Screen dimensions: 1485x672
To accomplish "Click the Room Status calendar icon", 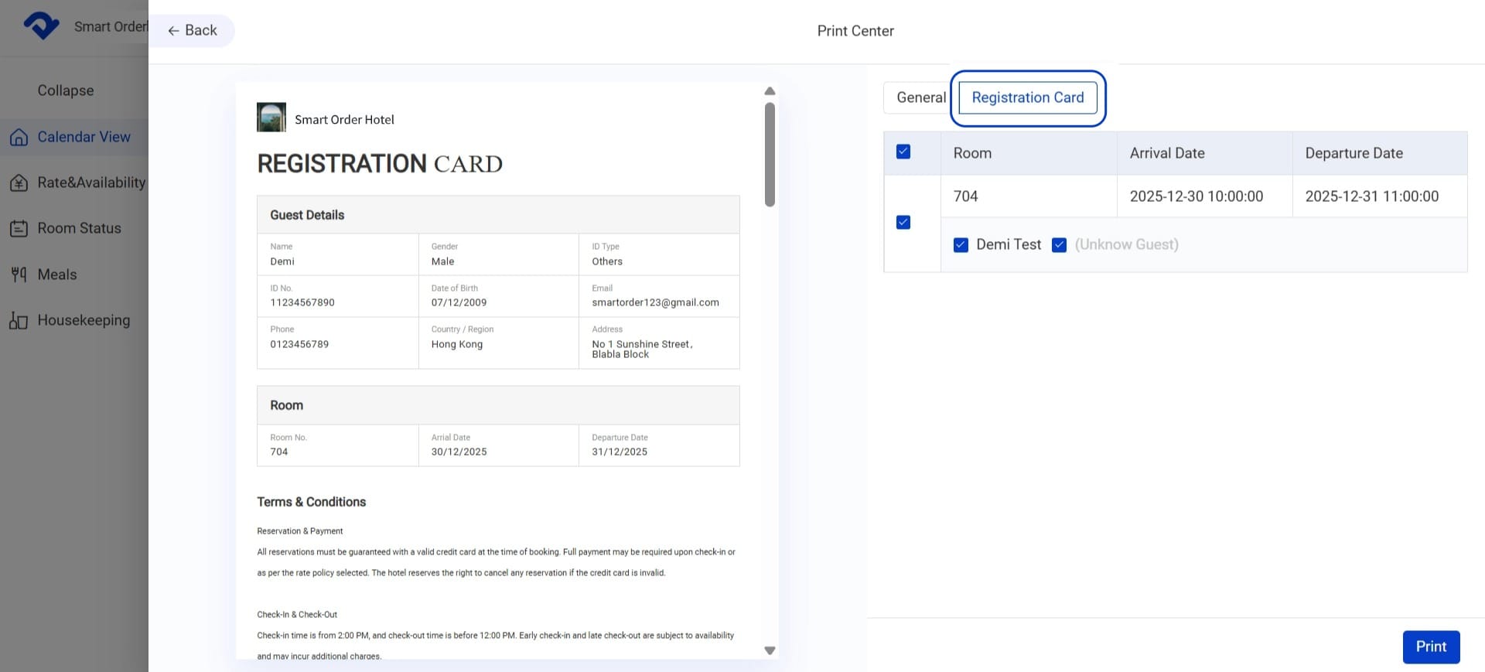I will pyautogui.click(x=19, y=229).
